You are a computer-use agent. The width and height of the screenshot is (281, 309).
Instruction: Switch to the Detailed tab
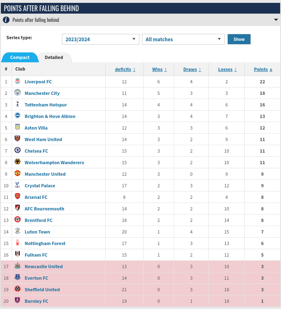click(x=54, y=57)
